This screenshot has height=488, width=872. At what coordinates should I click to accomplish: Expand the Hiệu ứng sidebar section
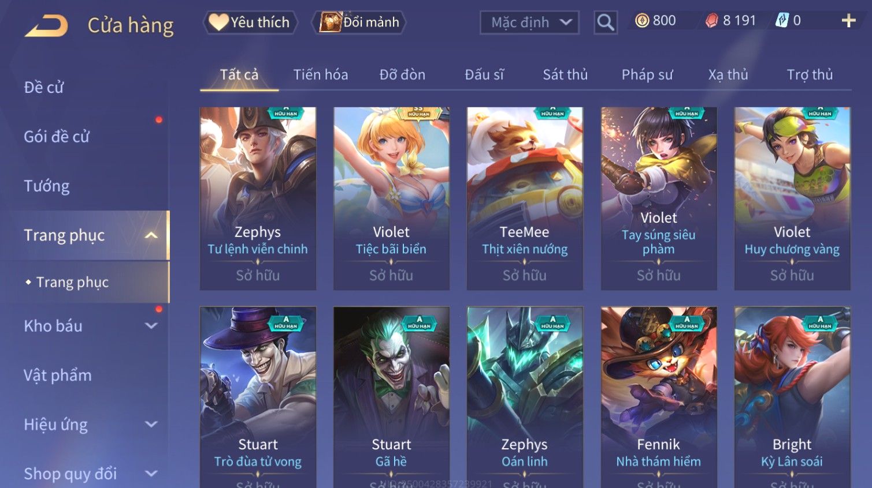(151, 425)
